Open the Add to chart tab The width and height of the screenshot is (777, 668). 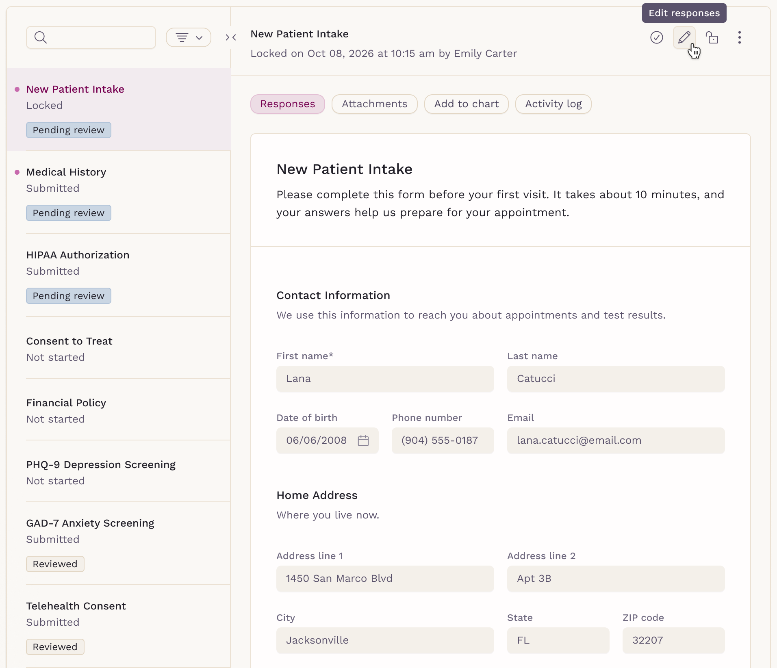pyautogui.click(x=467, y=104)
